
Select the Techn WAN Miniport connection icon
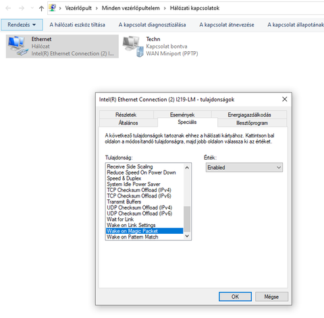(133, 46)
